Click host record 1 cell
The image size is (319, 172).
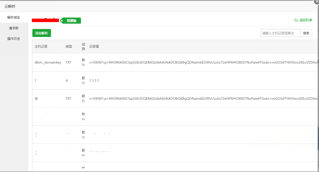click(36, 81)
